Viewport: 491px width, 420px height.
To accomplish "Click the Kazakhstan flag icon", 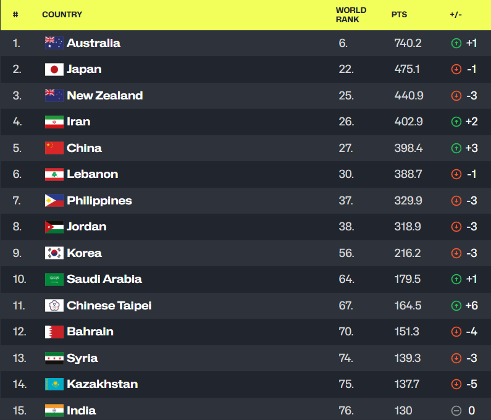I will [x=54, y=384].
